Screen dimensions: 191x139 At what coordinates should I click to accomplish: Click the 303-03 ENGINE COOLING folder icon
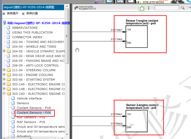[x=9, y=75]
